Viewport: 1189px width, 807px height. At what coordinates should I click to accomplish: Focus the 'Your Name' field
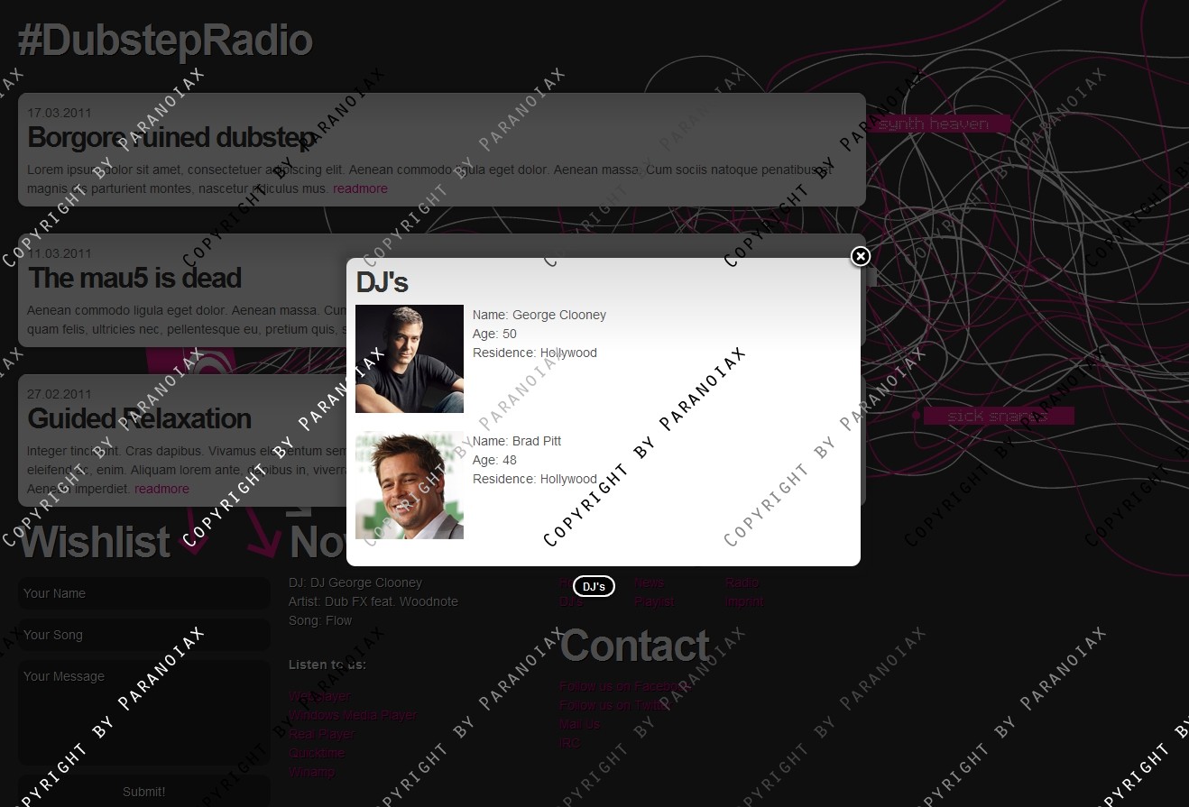[144, 593]
